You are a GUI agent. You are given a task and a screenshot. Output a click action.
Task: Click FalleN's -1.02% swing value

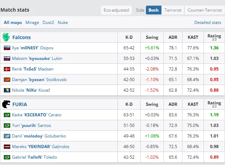[152, 157]
